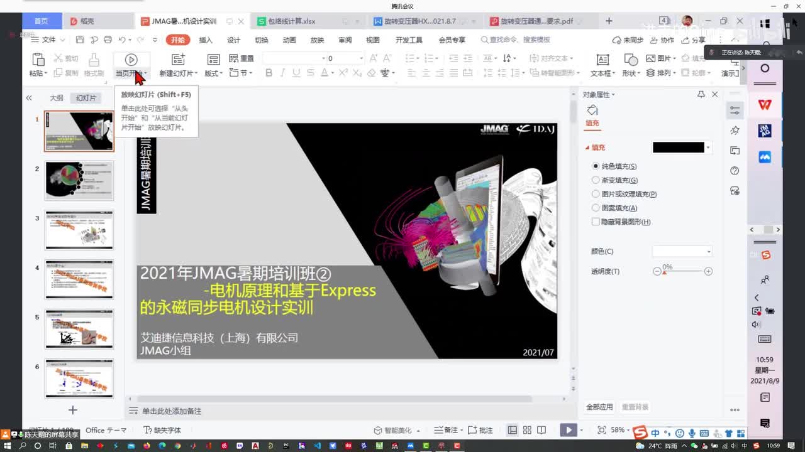The height and width of the screenshot is (452, 805).
Task: Select Gradient Fill (渐变填充) radio button
Action: [596, 180]
